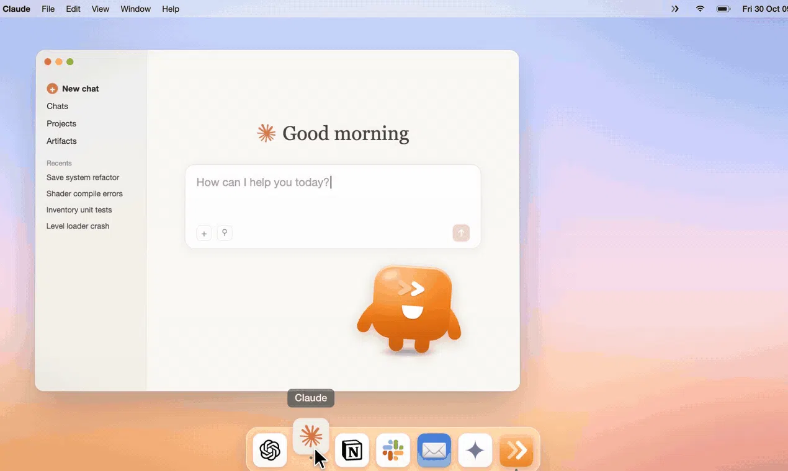The image size is (788, 471).
Task: Maximize the Claude window with green button
Action: point(70,62)
